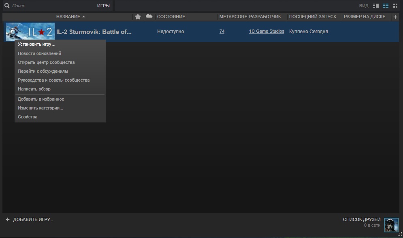This screenshot has width=403, height=238.
Task: Click plus icon beside ДОБАВИТЬ ИГРУ
Action: click(8, 219)
